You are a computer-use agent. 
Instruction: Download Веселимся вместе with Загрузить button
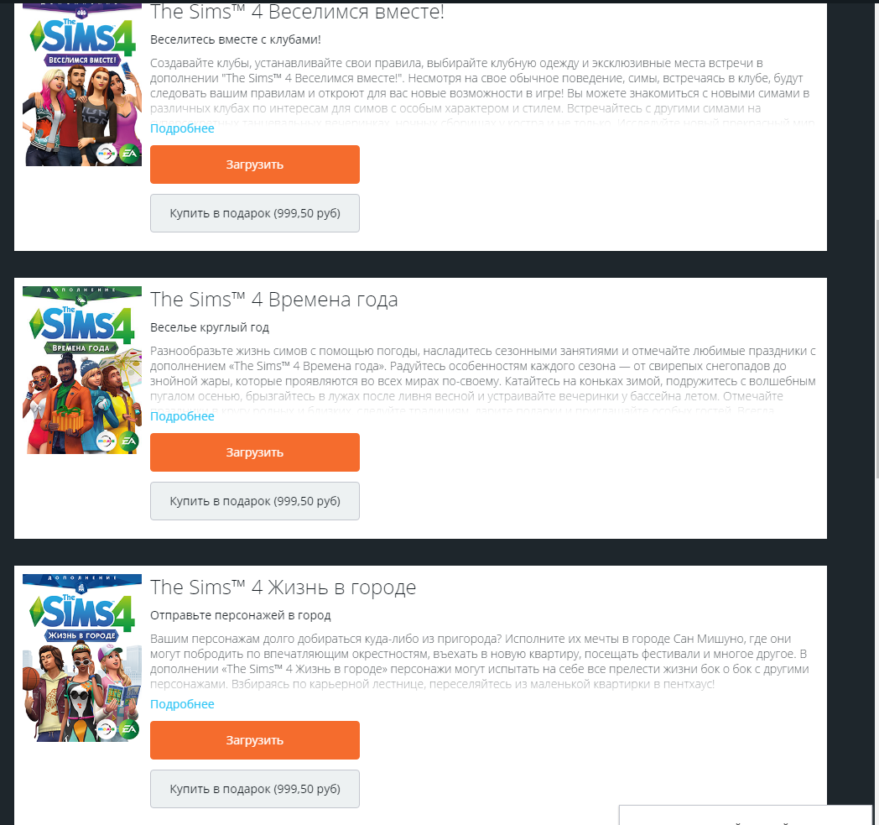coord(254,164)
